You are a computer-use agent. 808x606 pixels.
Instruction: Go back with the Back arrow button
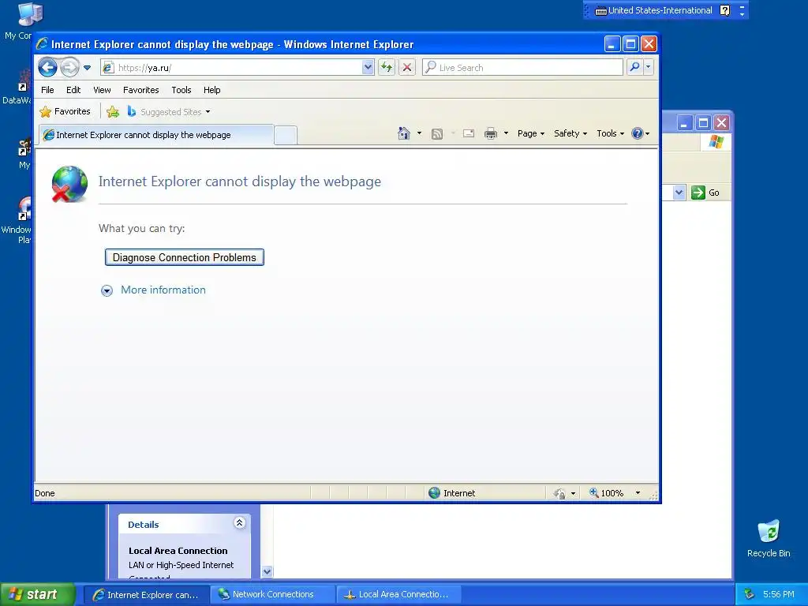[47, 68]
